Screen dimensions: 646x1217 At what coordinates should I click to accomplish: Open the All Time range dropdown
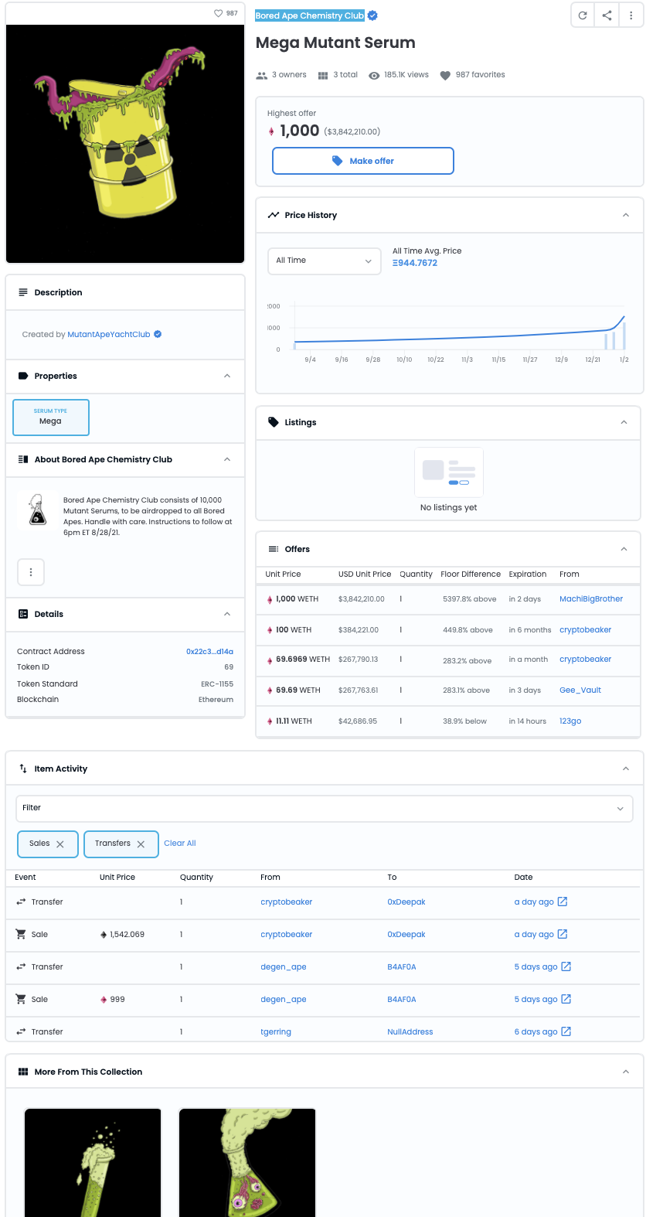click(x=325, y=261)
